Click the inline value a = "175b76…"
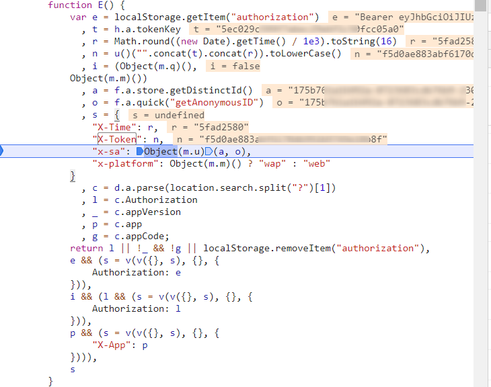 (369, 90)
